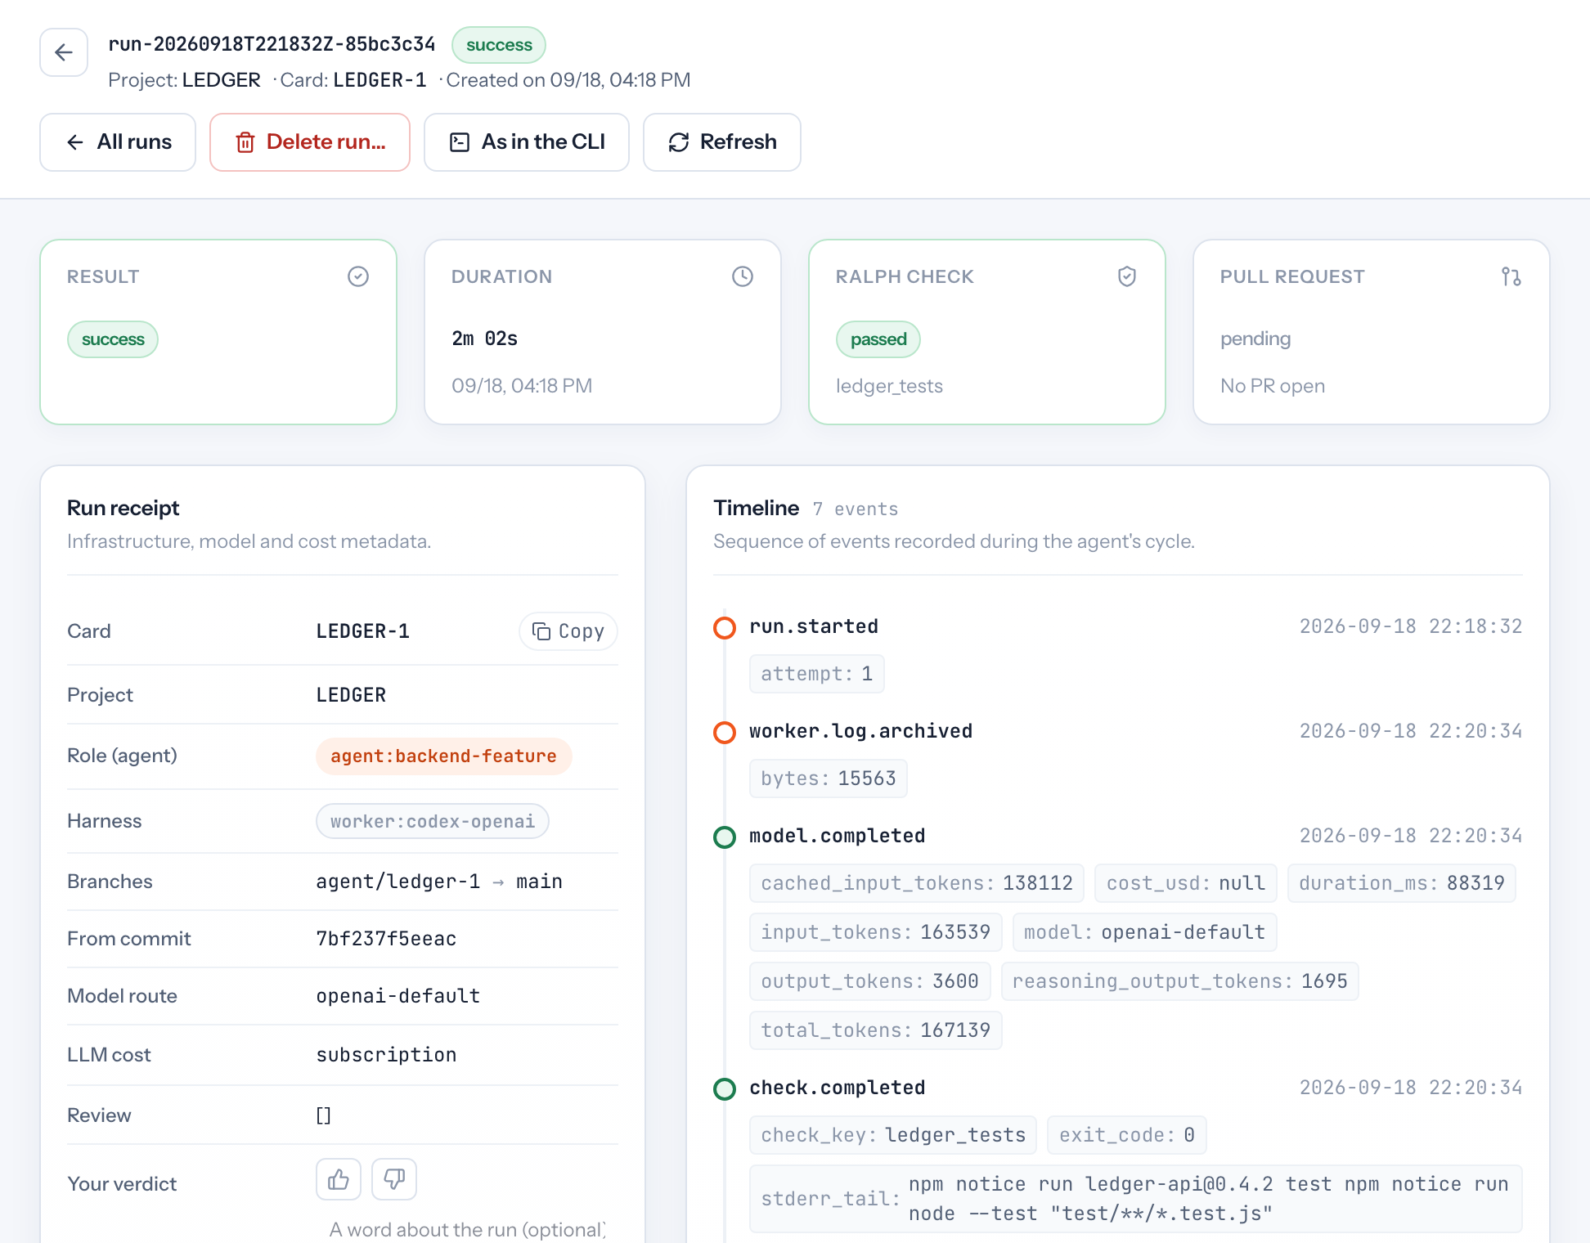Viewport: 1590px width, 1243px height.
Task: Click the success badge in the header
Action: (499, 45)
